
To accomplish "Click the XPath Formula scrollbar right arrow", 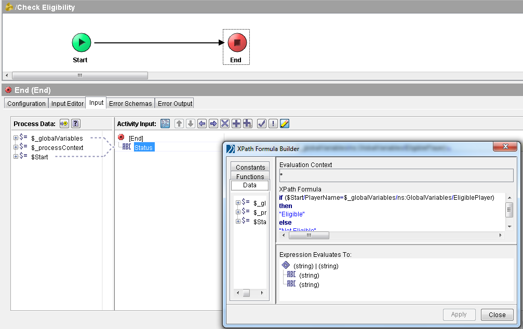I will point(500,235).
